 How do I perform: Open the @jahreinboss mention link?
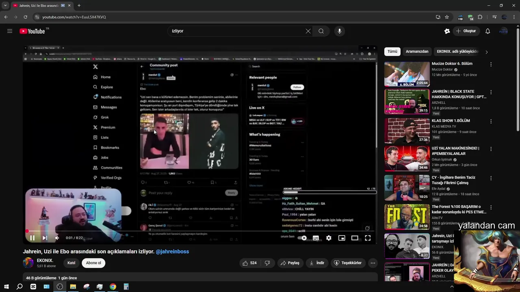172,251
